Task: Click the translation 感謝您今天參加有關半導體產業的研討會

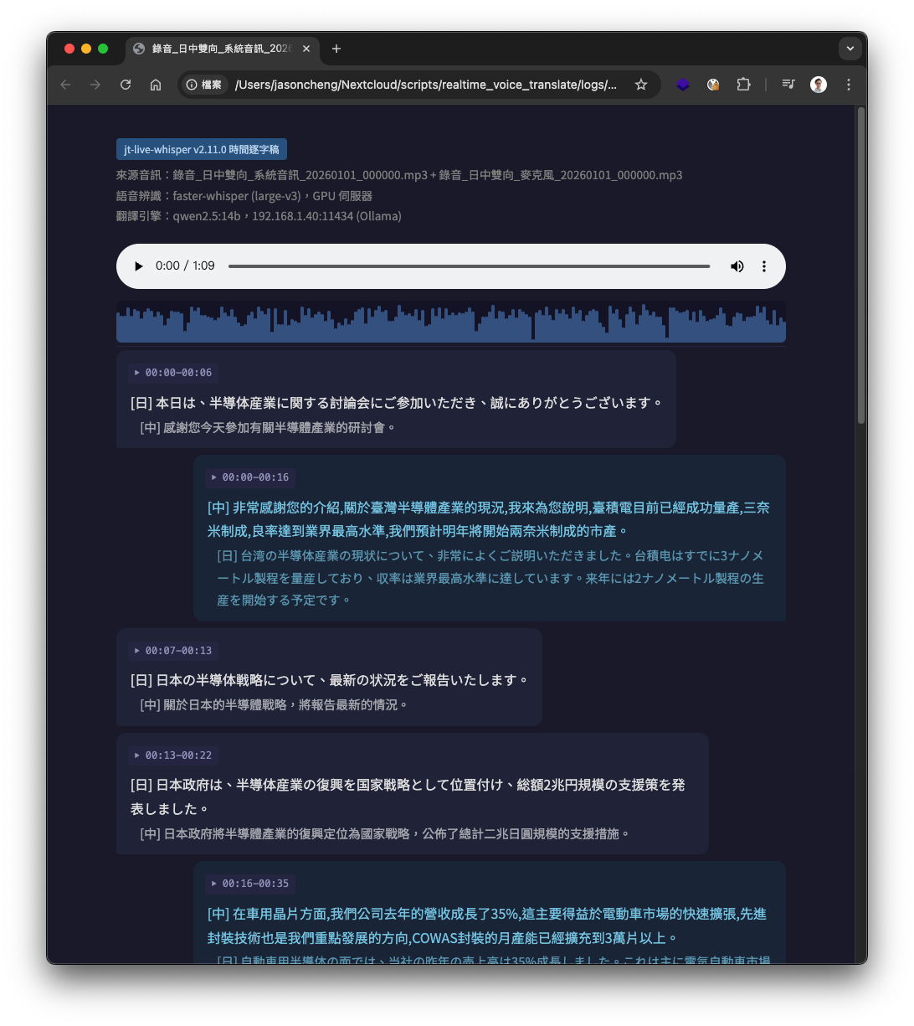Action: tap(268, 427)
